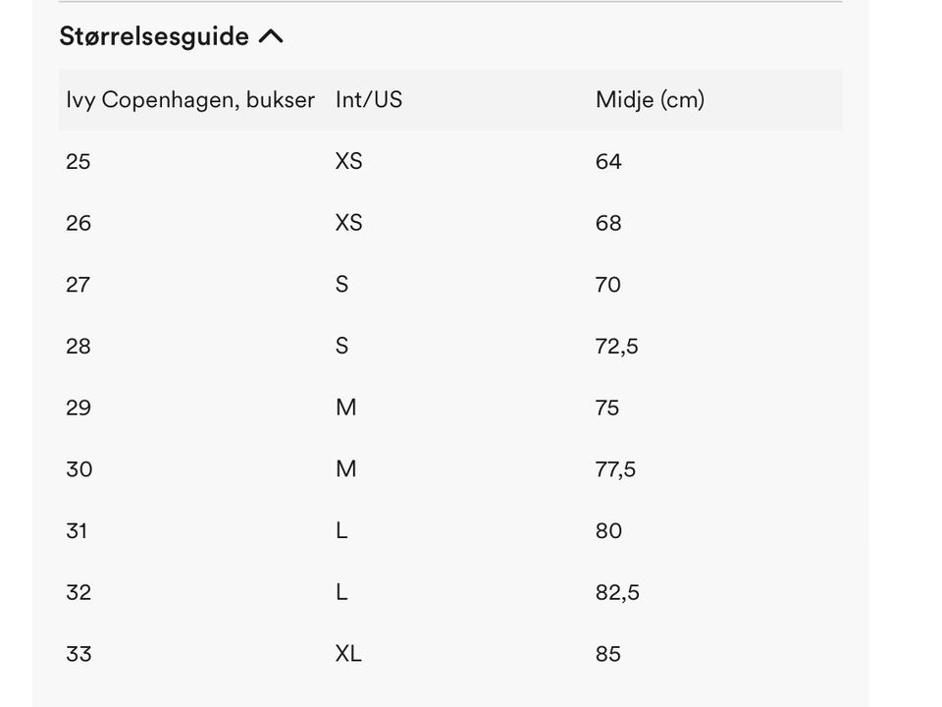Click the 72,5 waist value
Image resolution: width=942 pixels, height=707 pixels.
click(x=616, y=346)
